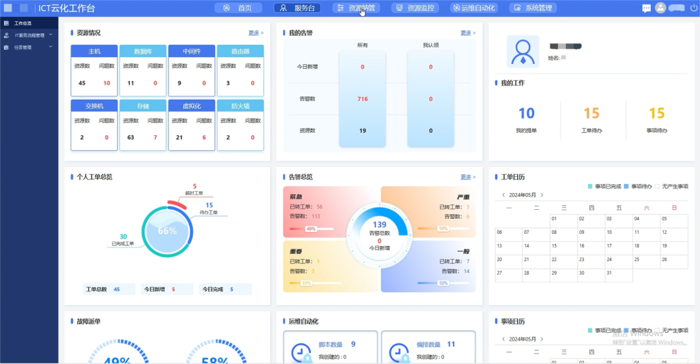Select day 15 in the 工单日历
Viewport: 700px width, 364px height.
(564, 249)
